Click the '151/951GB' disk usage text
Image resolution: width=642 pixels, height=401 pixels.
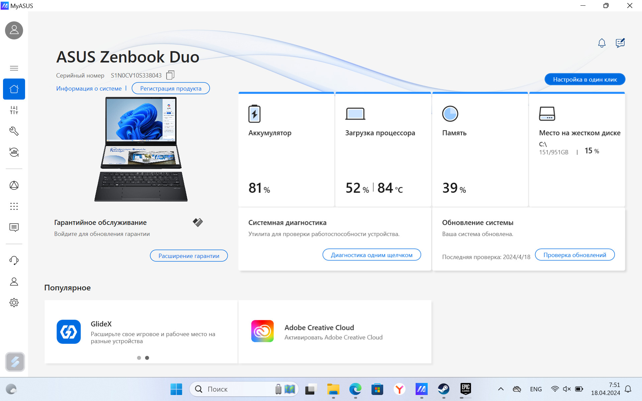pos(553,152)
